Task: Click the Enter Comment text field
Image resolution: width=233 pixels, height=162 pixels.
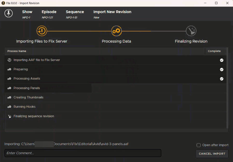Action: (83, 153)
